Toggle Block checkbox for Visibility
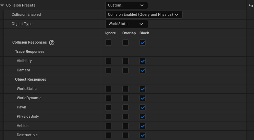 click(143, 61)
